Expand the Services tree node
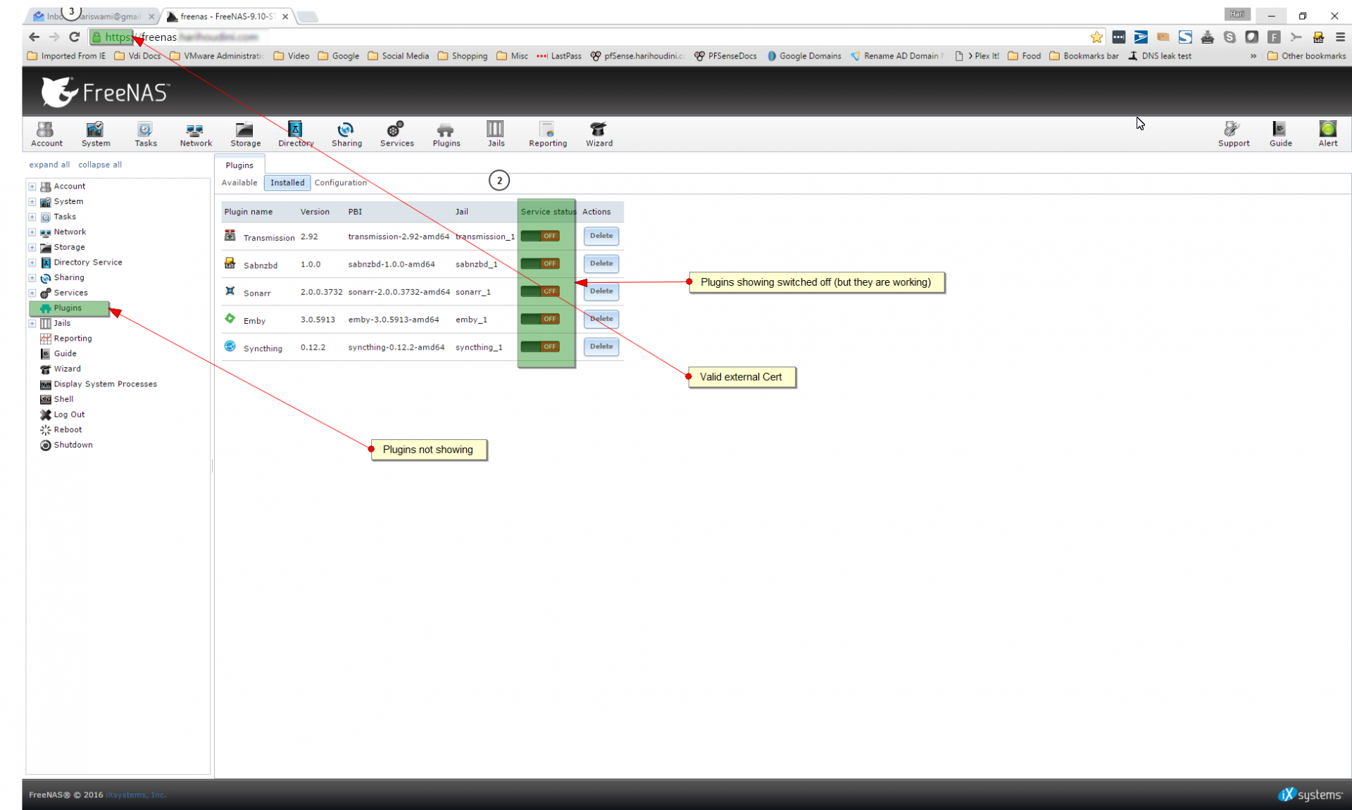This screenshot has width=1352, height=810. click(32, 293)
